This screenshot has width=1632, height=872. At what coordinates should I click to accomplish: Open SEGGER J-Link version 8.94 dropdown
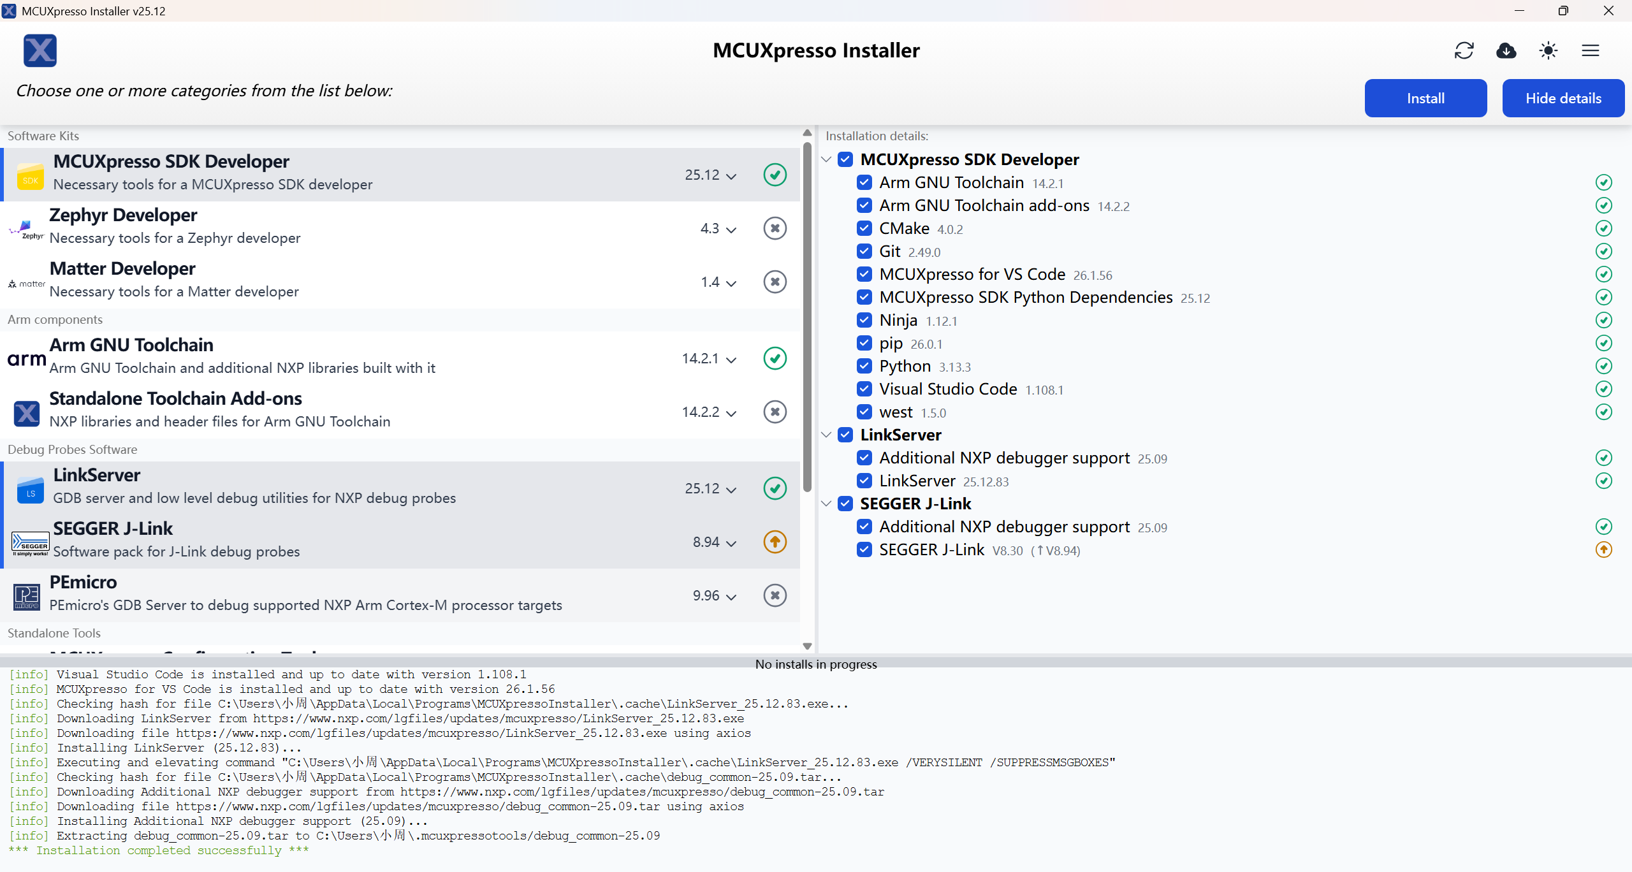coord(715,542)
